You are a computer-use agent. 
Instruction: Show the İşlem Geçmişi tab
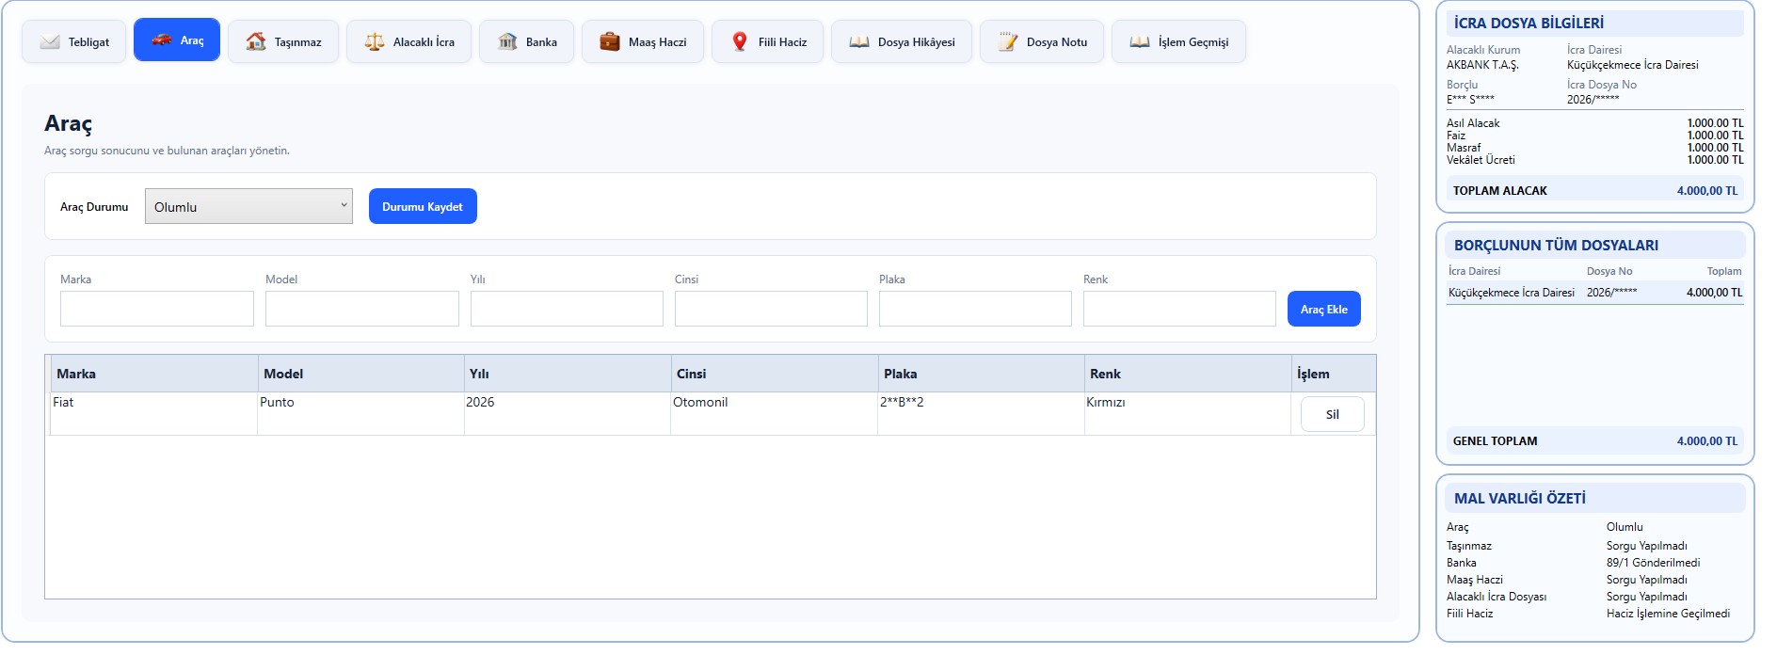pyautogui.click(x=1178, y=41)
